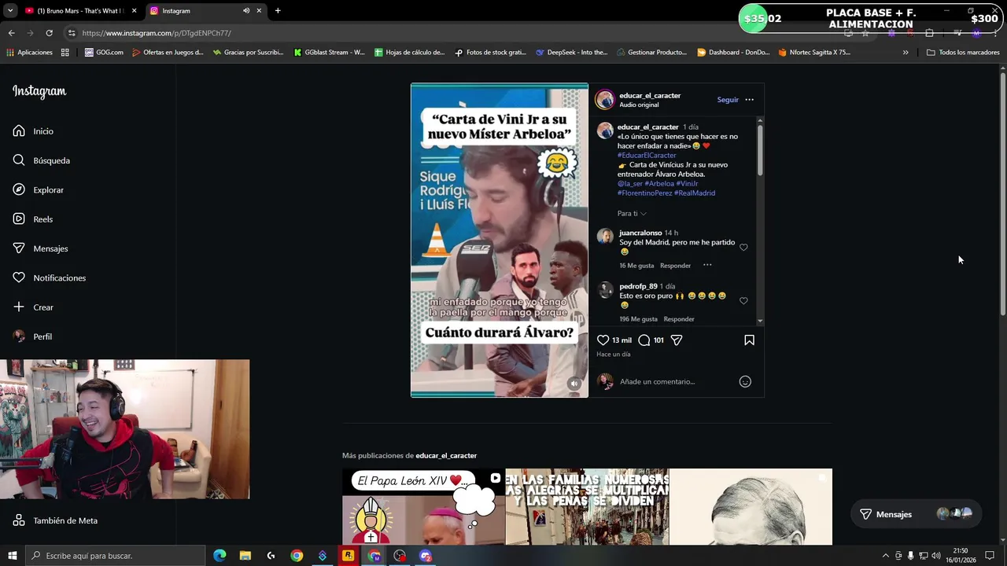Like juancralonso's comment
Image resolution: width=1007 pixels, height=566 pixels.
743,248
